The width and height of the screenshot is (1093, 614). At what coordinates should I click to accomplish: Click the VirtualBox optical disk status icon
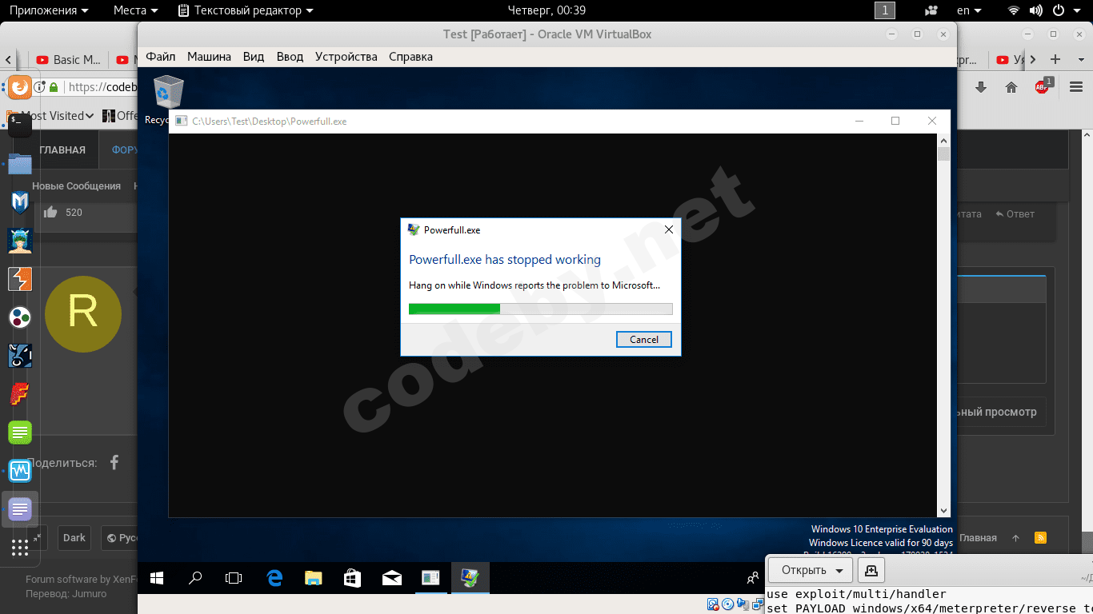(x=727, y=604)
